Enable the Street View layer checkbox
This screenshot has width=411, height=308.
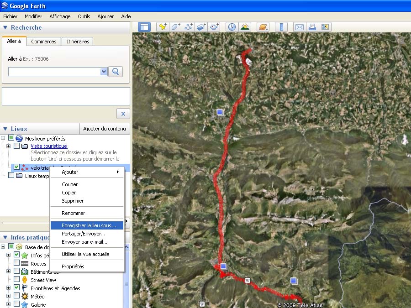click(17, 280)
